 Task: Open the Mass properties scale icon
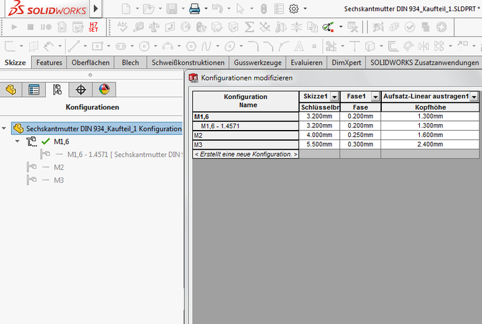(154, 27)
